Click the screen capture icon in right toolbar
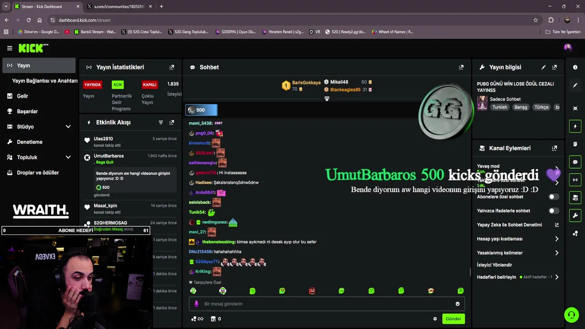 pos(575,108)
